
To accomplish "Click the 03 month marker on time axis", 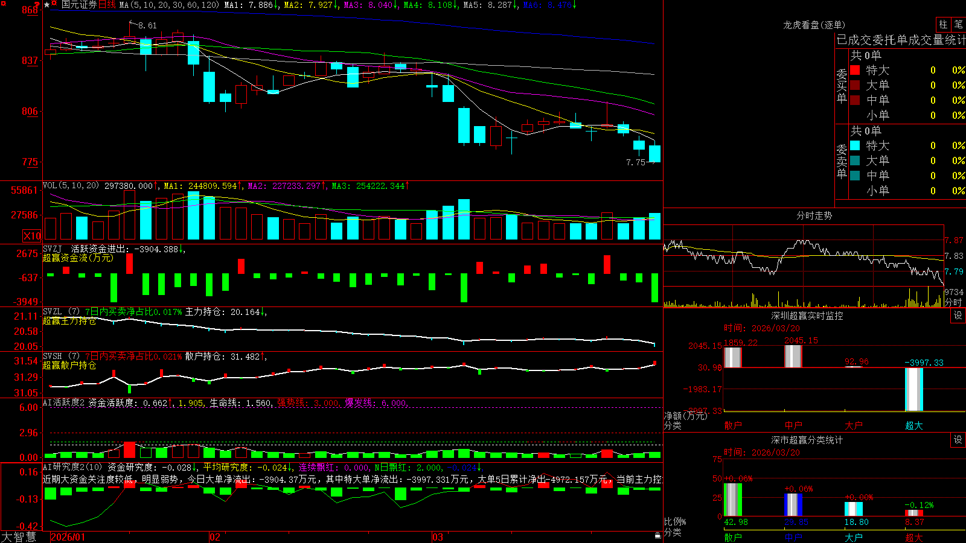I will point(438,537).
